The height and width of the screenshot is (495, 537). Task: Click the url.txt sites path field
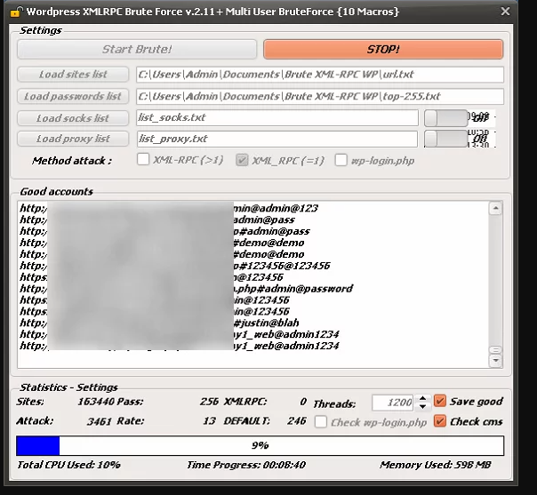click(320, 75)
